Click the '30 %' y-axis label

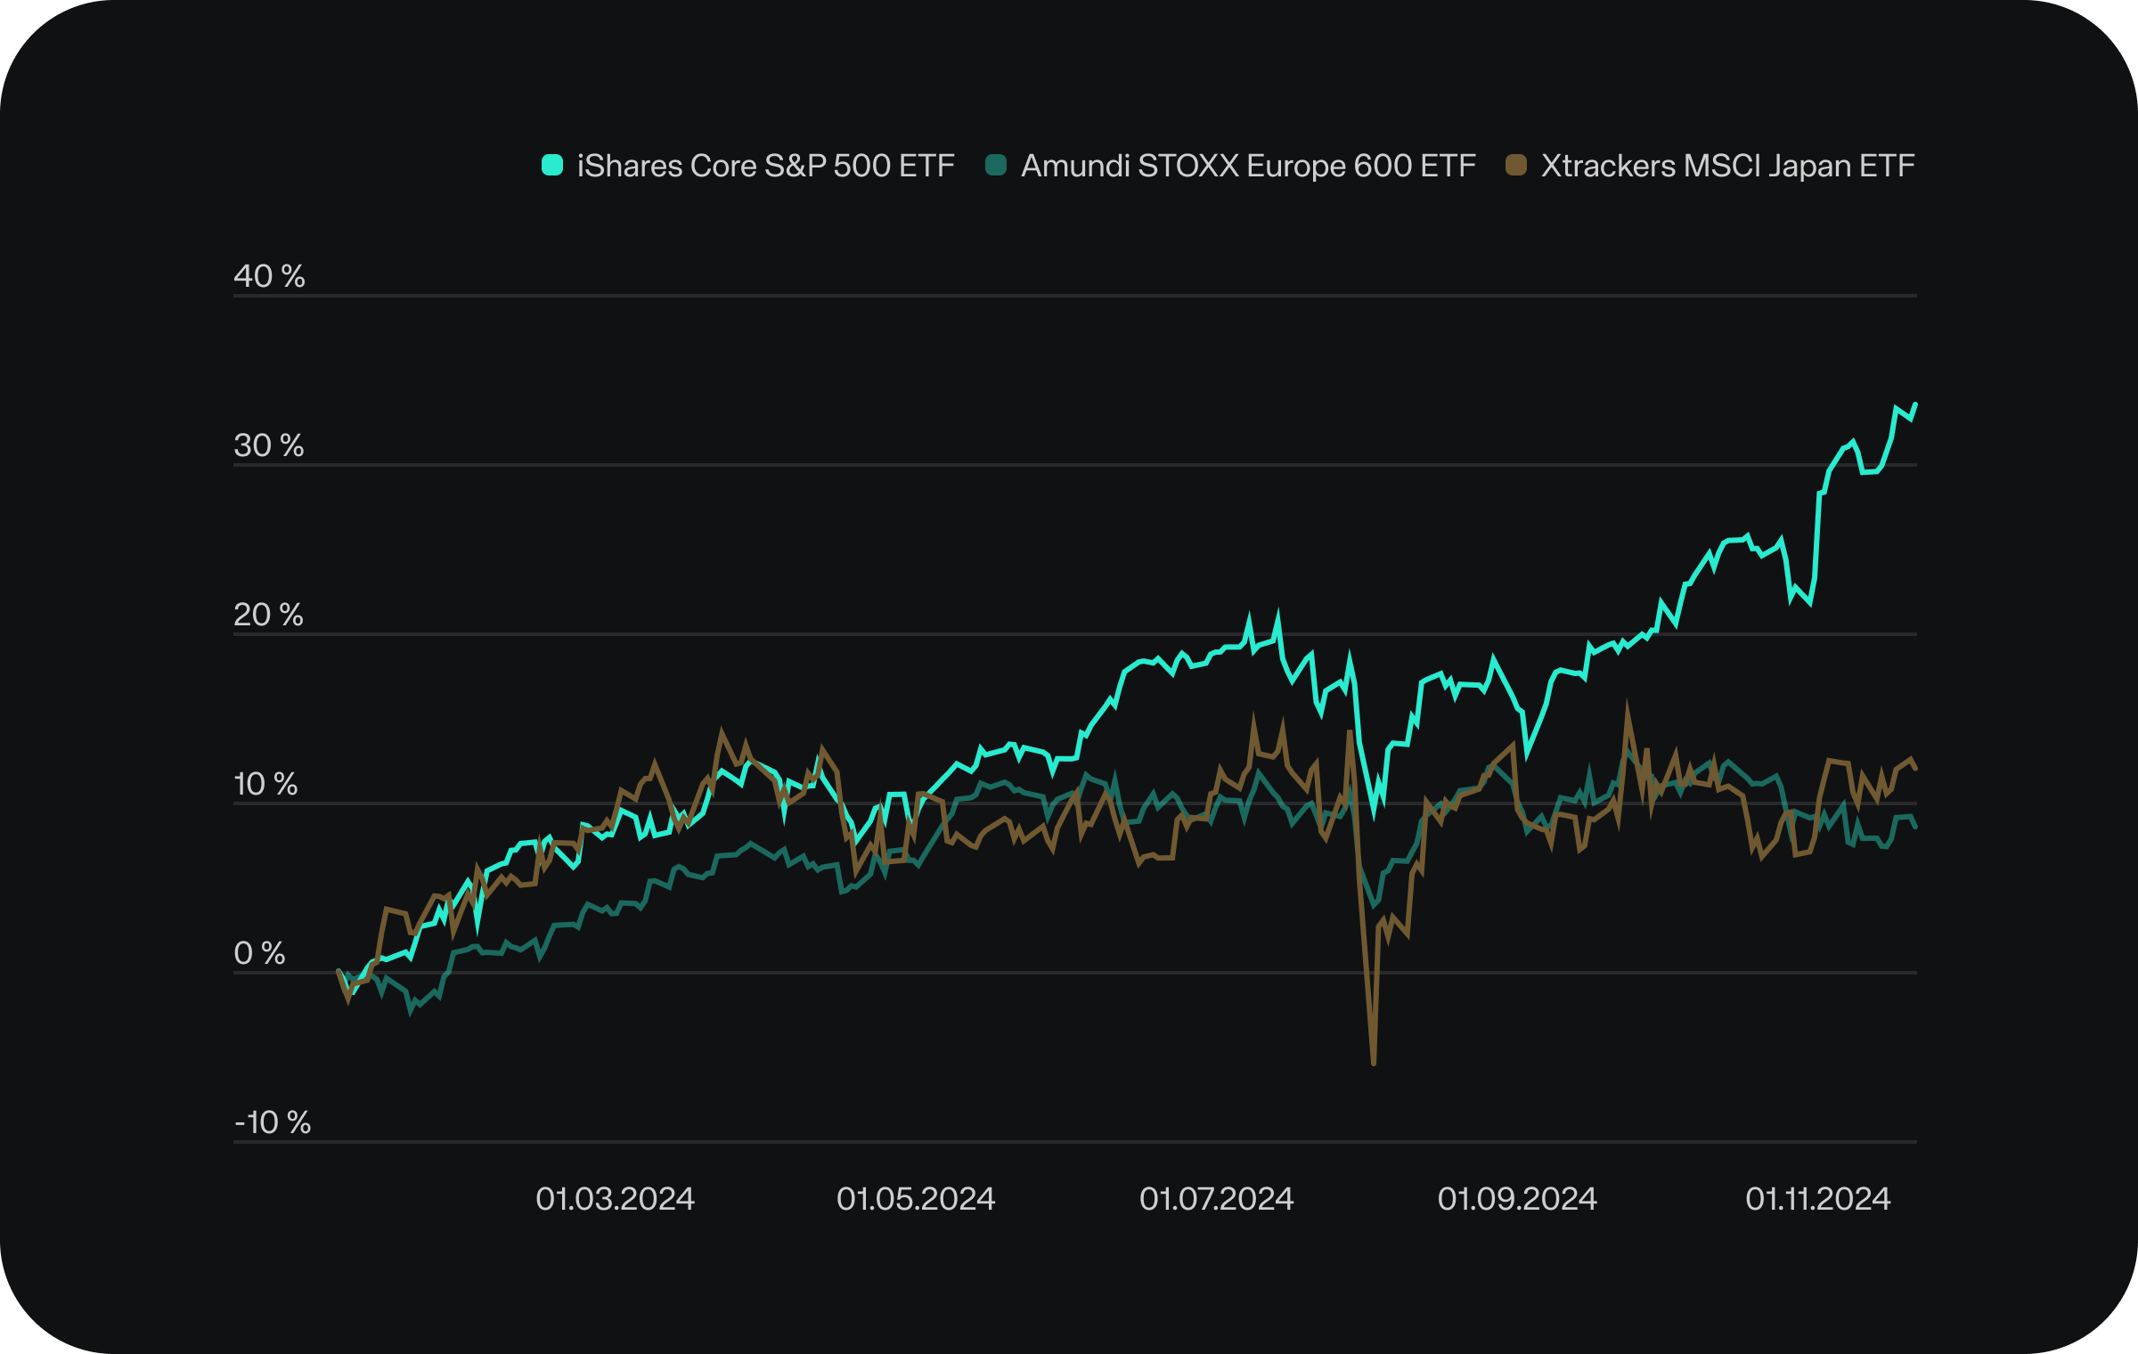click(x=269, y=445)
